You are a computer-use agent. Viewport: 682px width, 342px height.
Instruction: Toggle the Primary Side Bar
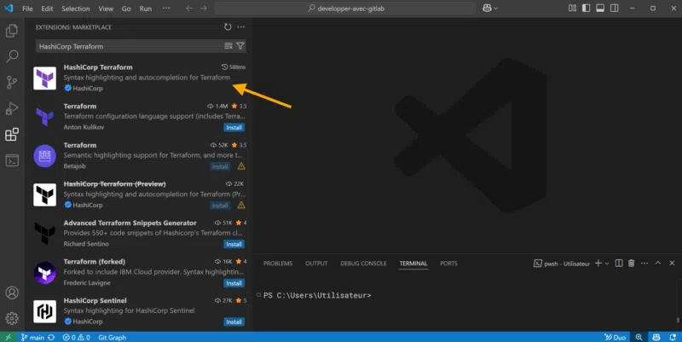point(587,9)
